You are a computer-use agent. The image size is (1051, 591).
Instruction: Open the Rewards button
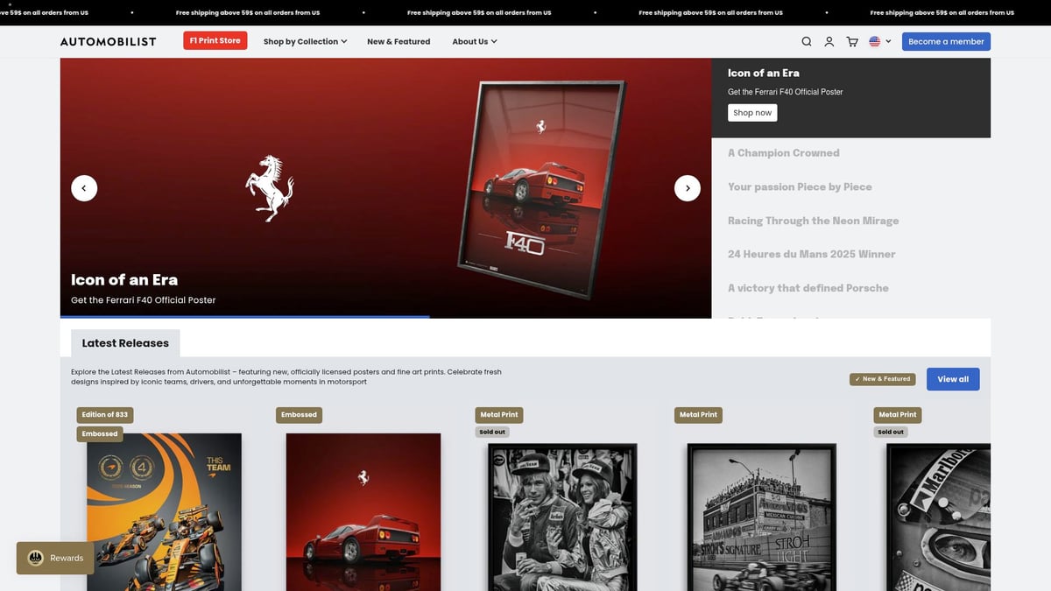(55, 558)
